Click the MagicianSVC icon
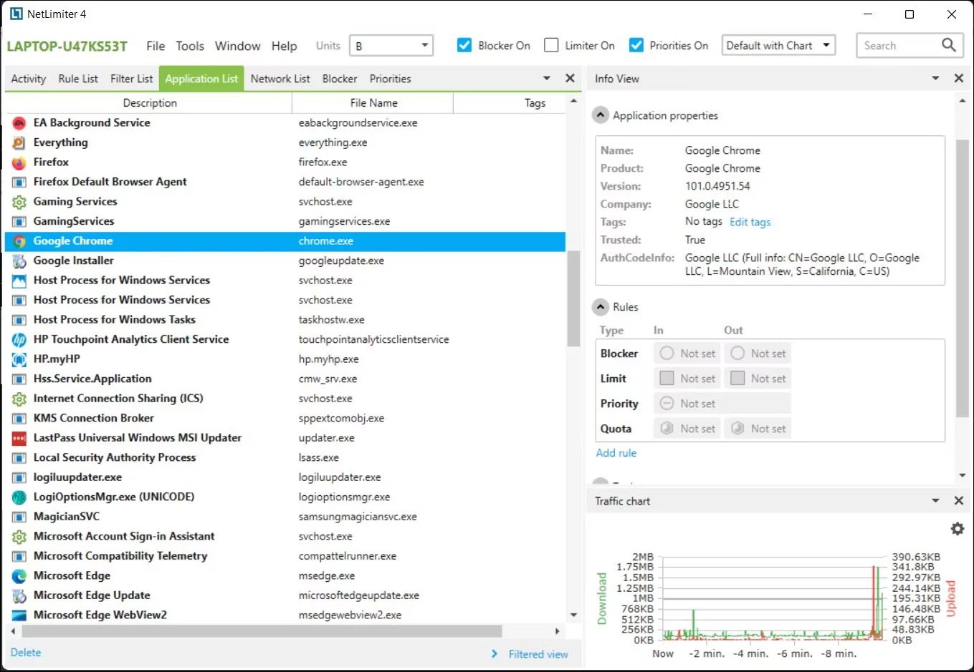Image resolution: width=974 pixels, height=672 pixels. pyautogui.click(x=19, y=517)
